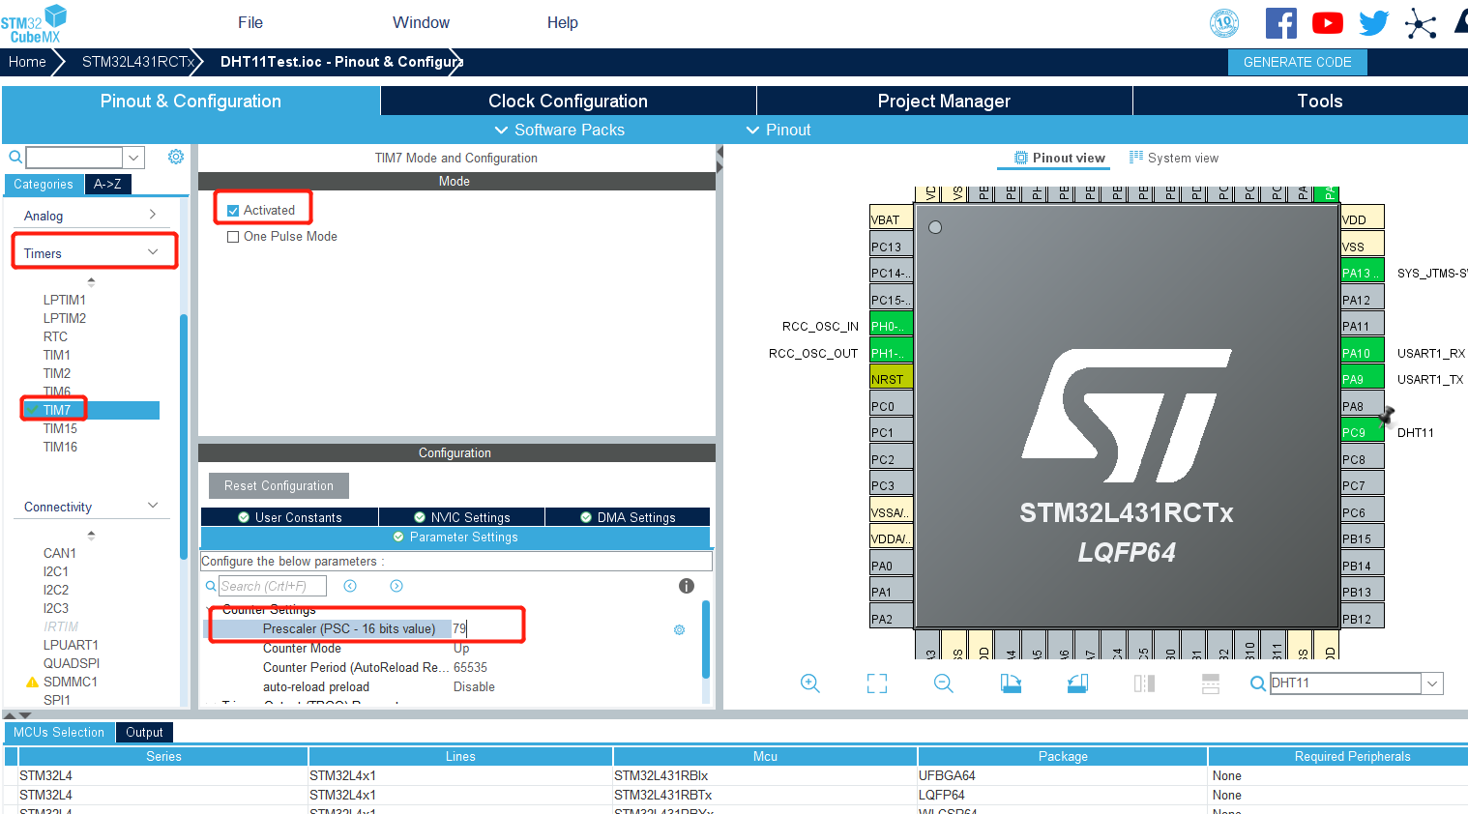Click the left panel settings gear icon
1468x814 pixels.
click(175, 156)
